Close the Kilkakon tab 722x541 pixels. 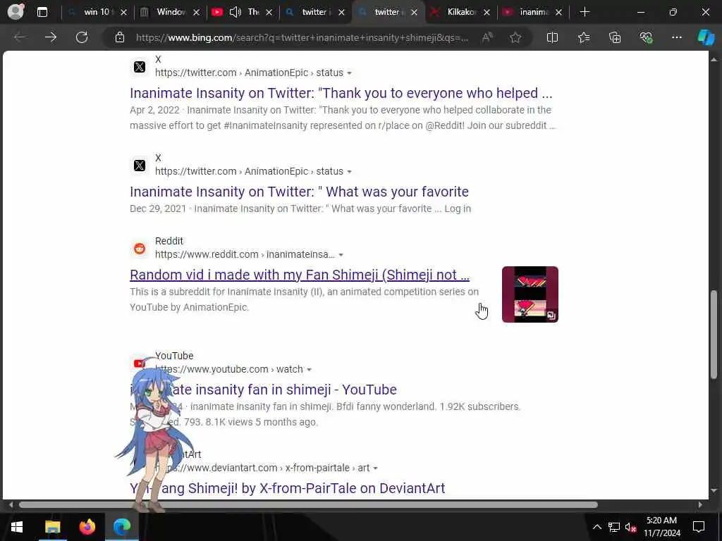tap(487, 13)
